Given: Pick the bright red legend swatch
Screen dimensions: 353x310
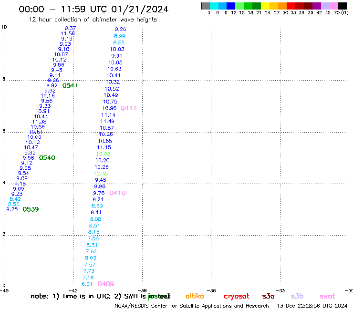Looking at the screenshot, I should coord(291,6).
